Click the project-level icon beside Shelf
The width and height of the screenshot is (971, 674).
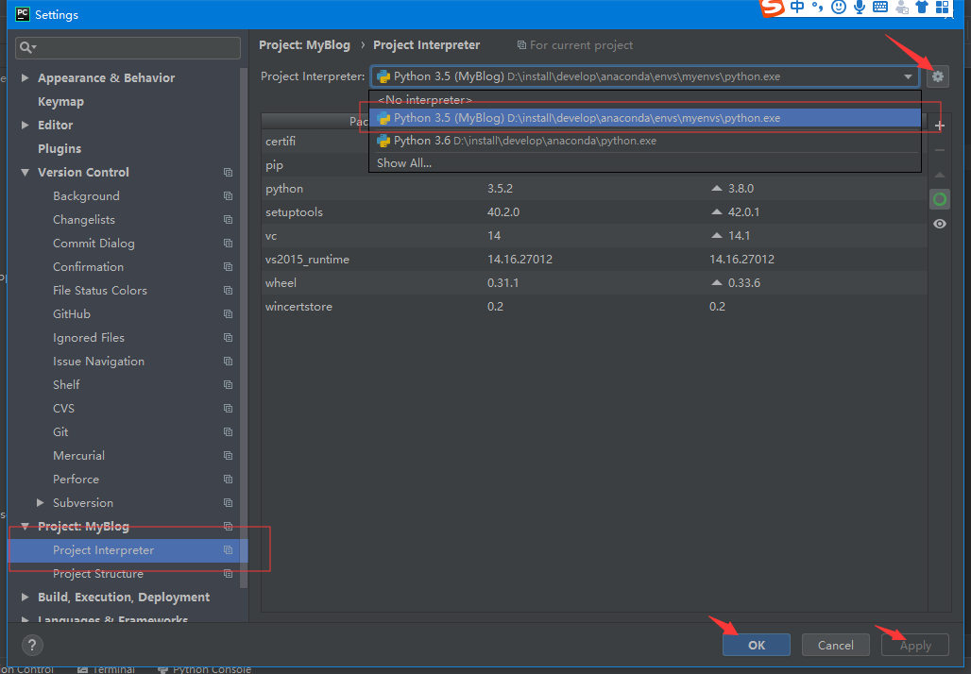point(228,384)
